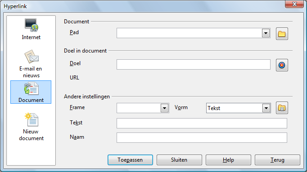Screen dimensions: 307x172
Task: Focus the Naam input field
Action: point(202,137)
